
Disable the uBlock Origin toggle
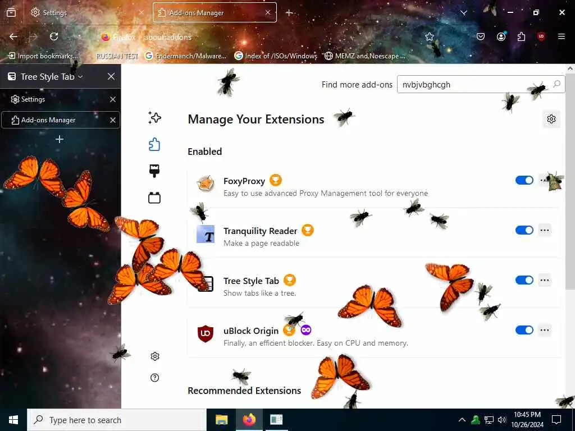pos(524,330)
